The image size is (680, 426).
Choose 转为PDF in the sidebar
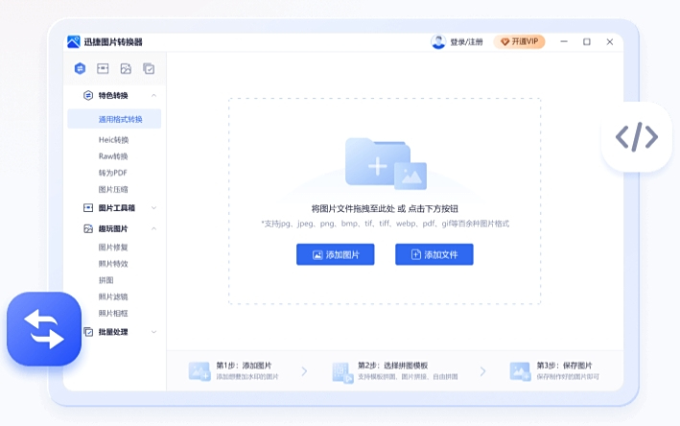112,173
